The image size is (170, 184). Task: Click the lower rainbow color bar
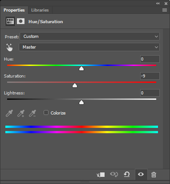81,132
